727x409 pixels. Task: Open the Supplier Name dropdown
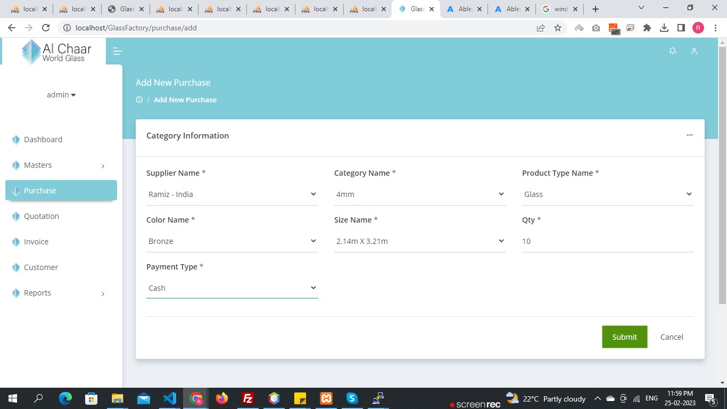click(x=232, y=194)
